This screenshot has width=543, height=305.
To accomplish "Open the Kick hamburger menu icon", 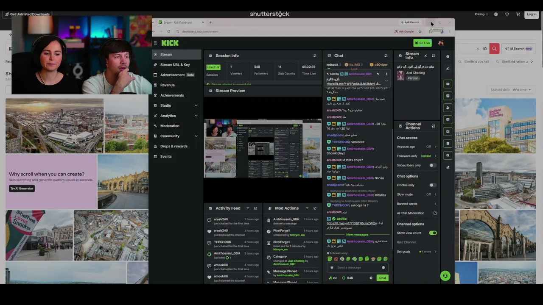I will click(155, 43).
